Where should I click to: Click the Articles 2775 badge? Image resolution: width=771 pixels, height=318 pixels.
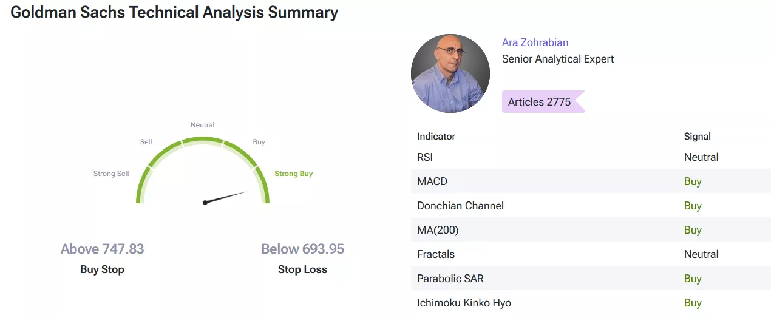coord(543,102)
